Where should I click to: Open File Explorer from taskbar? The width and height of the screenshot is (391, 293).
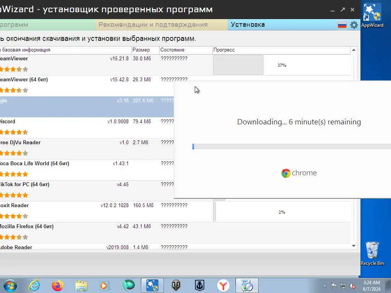tap(82, 286)
